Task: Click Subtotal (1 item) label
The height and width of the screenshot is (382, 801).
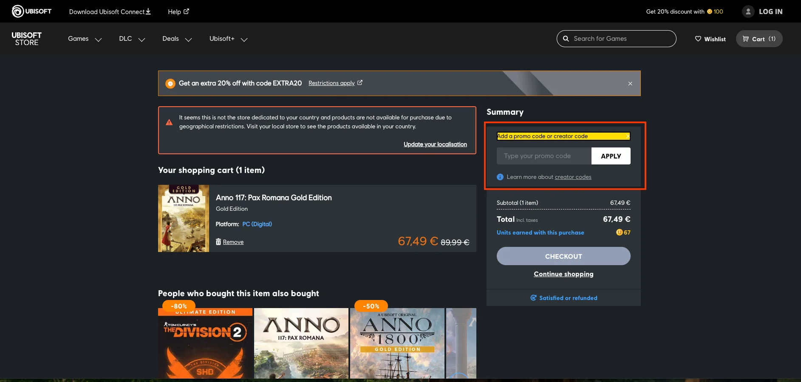Action: [x=518, y=203]
